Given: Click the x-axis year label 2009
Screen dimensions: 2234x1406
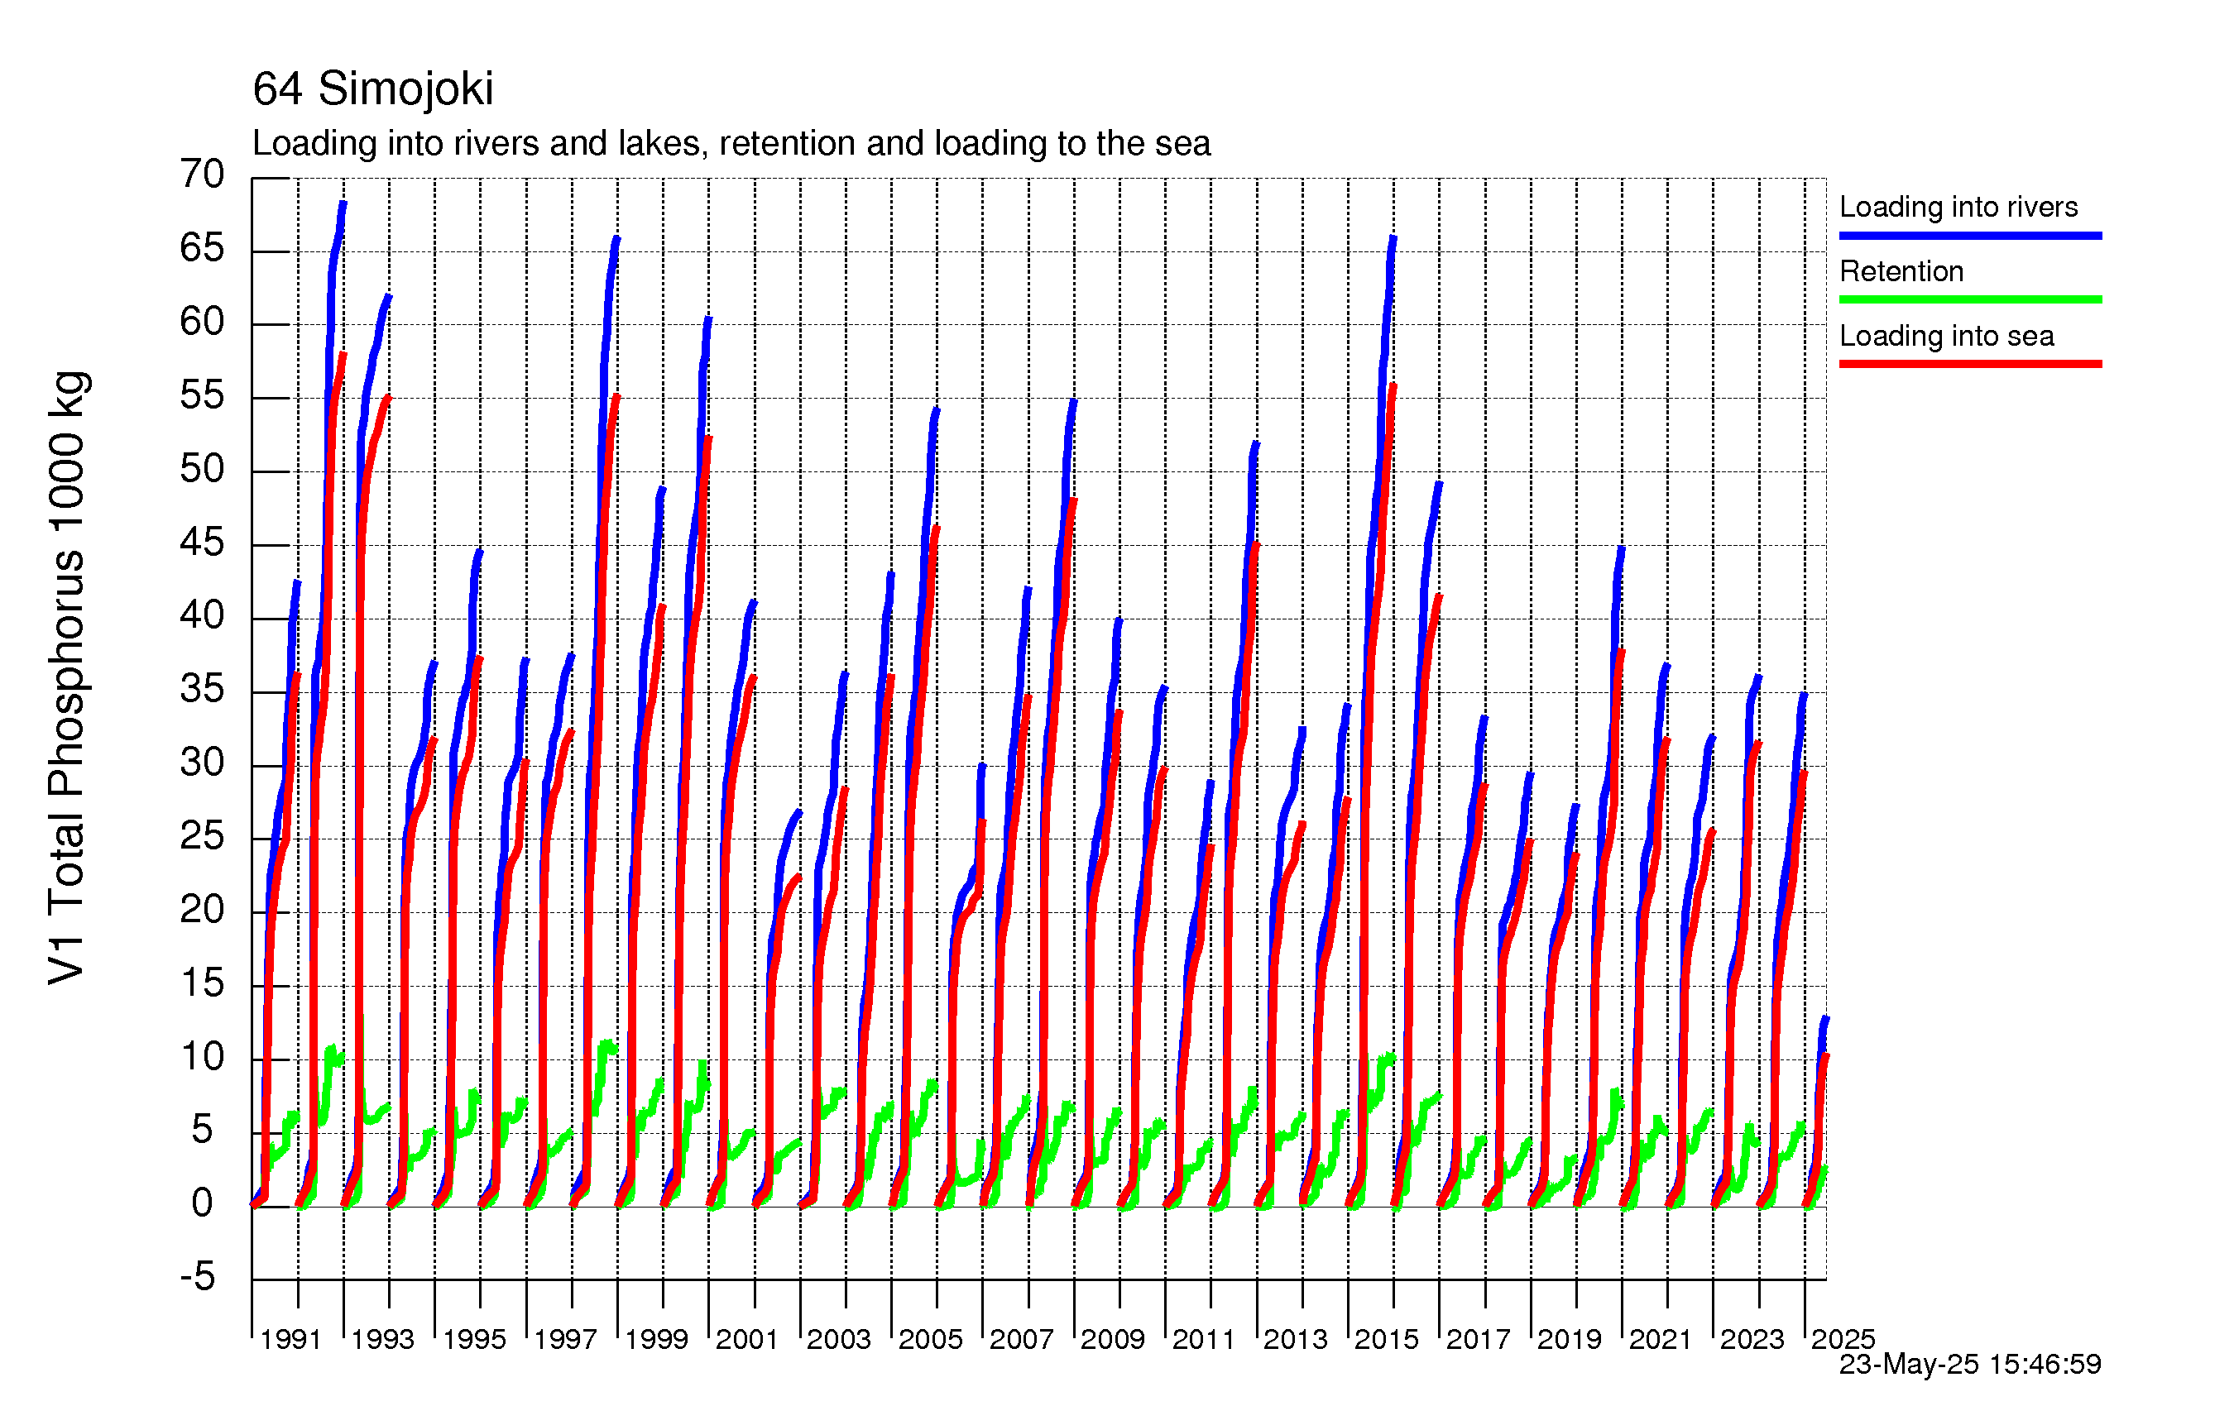Looking at the screenshot, I should (1112, 1339).
